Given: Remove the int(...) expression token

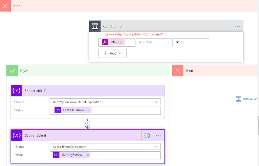Looking at the screenshot, I should [x=121, y=42].
